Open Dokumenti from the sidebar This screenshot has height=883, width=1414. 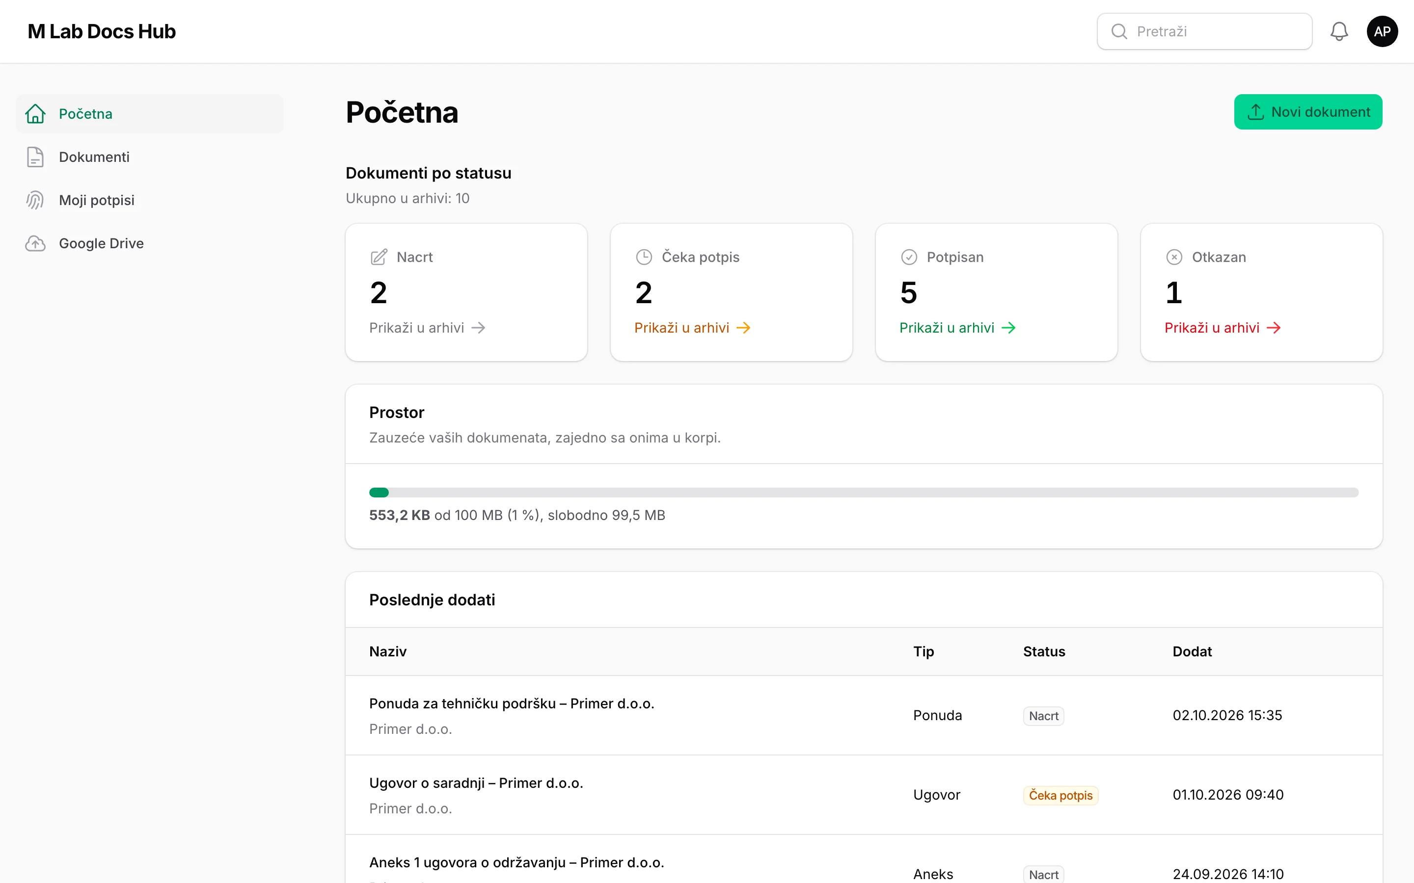coord(150,156)
